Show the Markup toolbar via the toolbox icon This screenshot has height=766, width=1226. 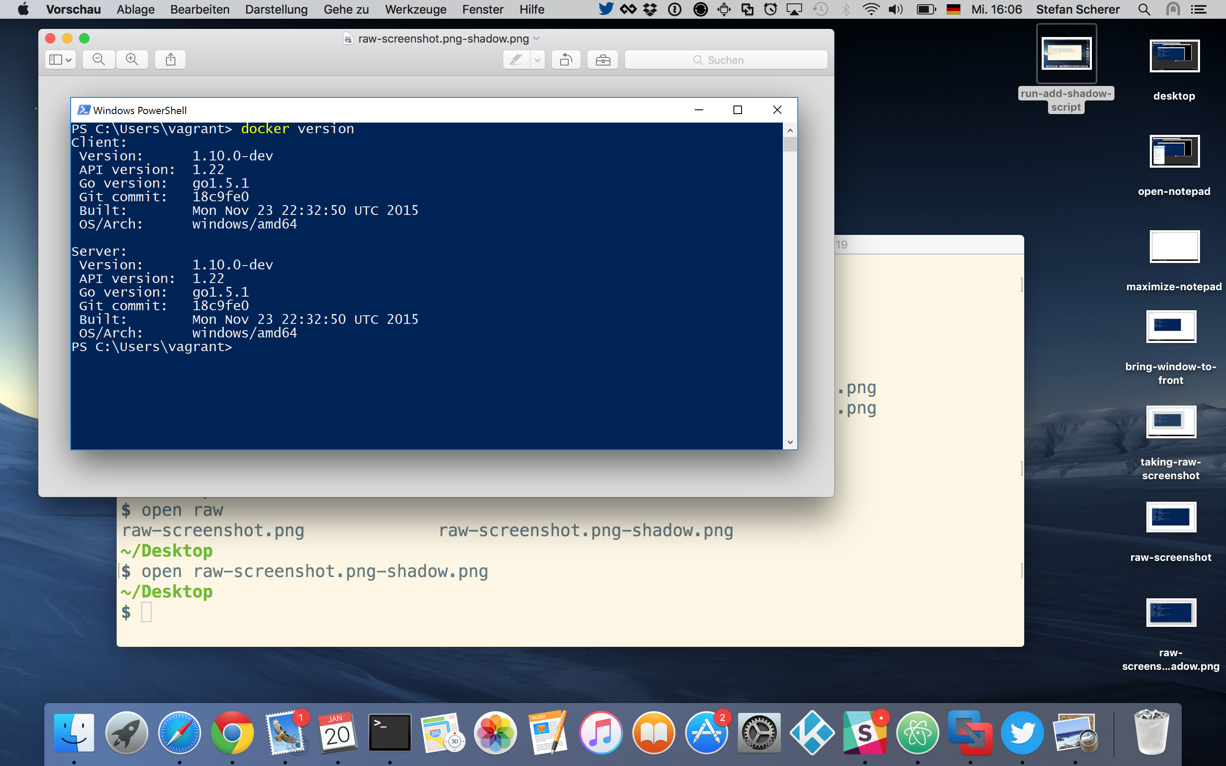[603, 60]
